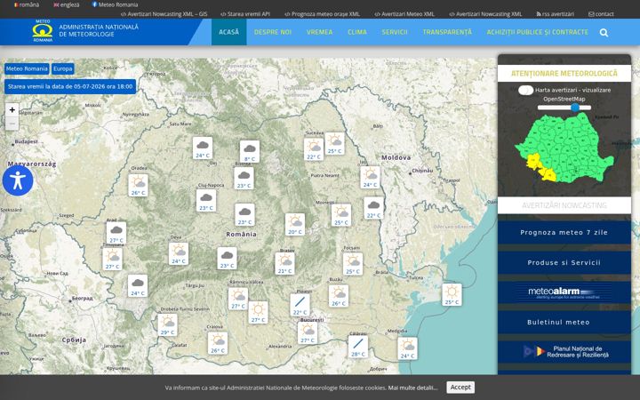Image resolution: width=640 pixels, height=400 pixels.
Task: Select the 25°C marker near Moinești
Action: click(x=341, y=215)
